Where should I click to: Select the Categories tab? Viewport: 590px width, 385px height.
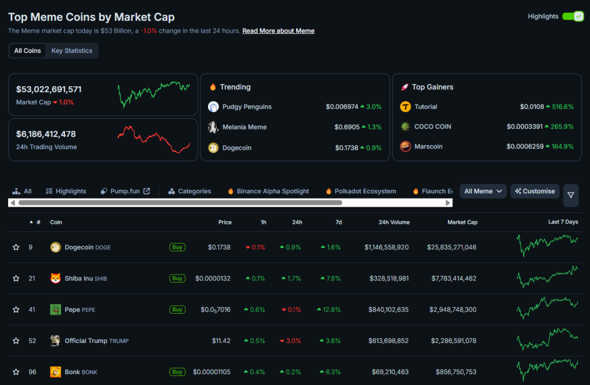click(190, 191)
